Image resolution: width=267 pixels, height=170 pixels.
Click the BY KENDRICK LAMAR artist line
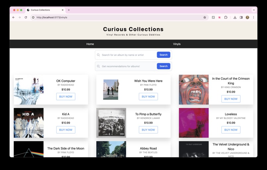[x=148, y=118]
